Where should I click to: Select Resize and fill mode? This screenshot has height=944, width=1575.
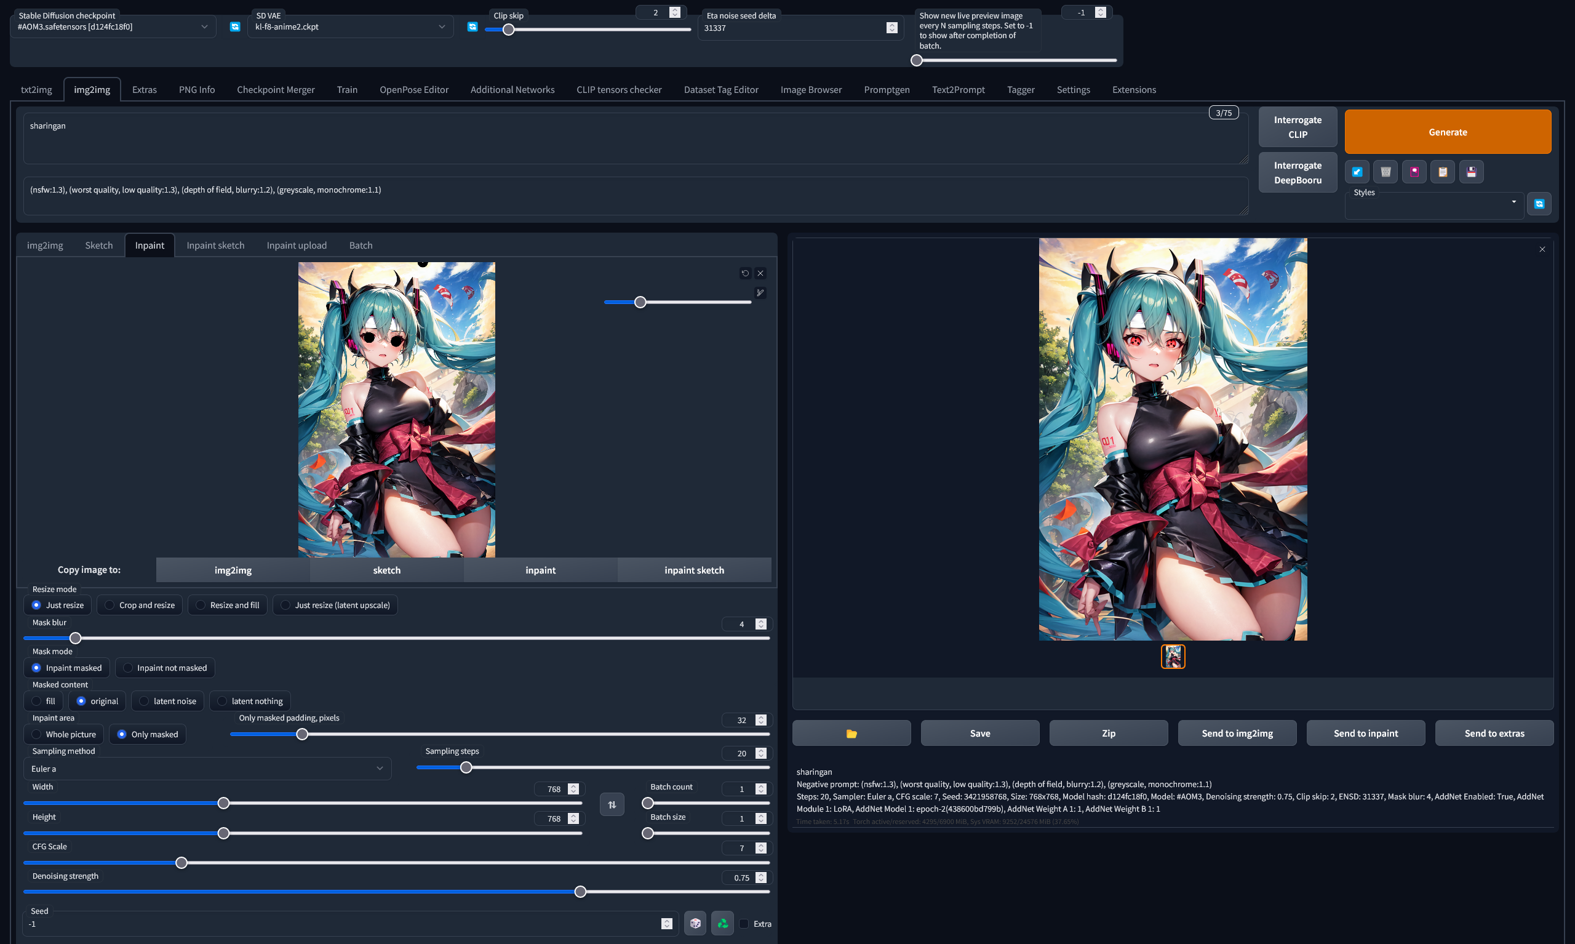(228, 605)
